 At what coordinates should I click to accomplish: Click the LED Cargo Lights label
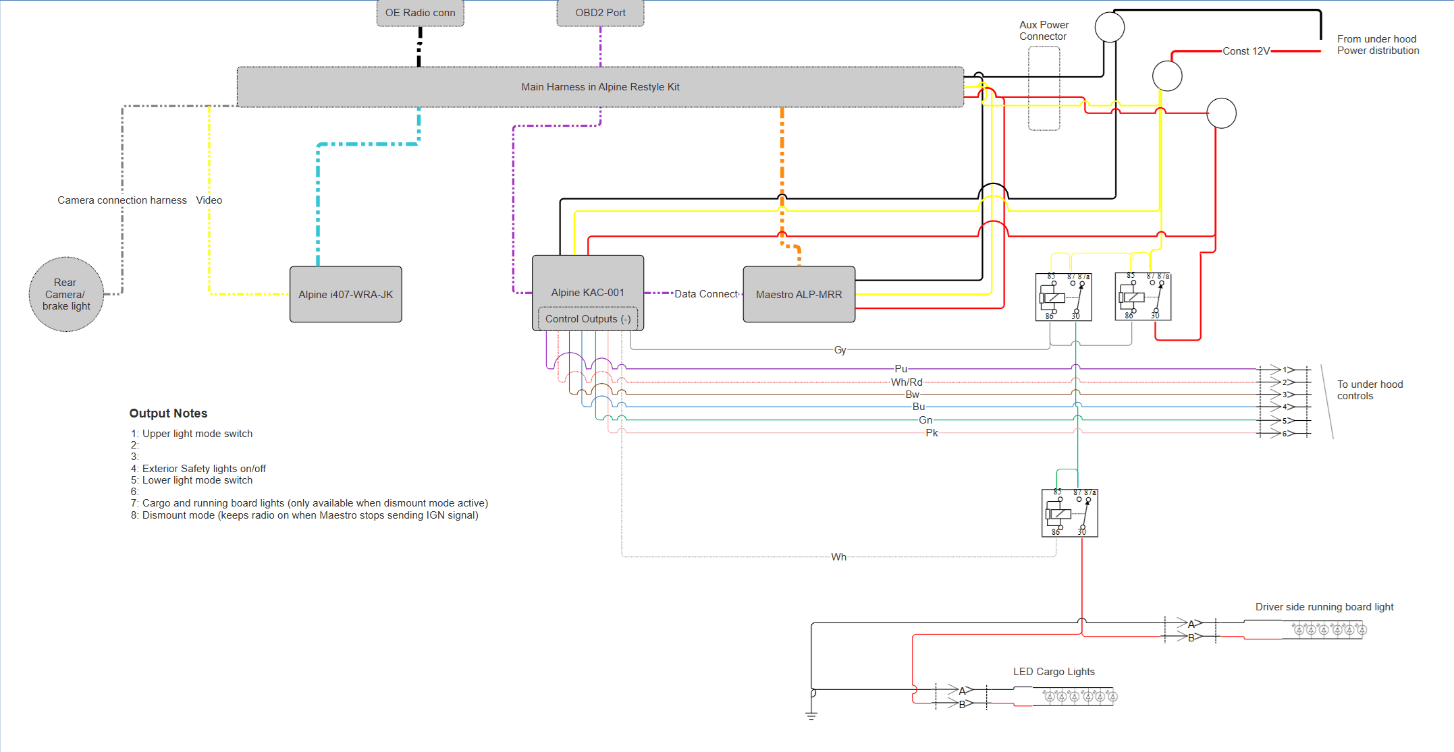point(1054,672)
